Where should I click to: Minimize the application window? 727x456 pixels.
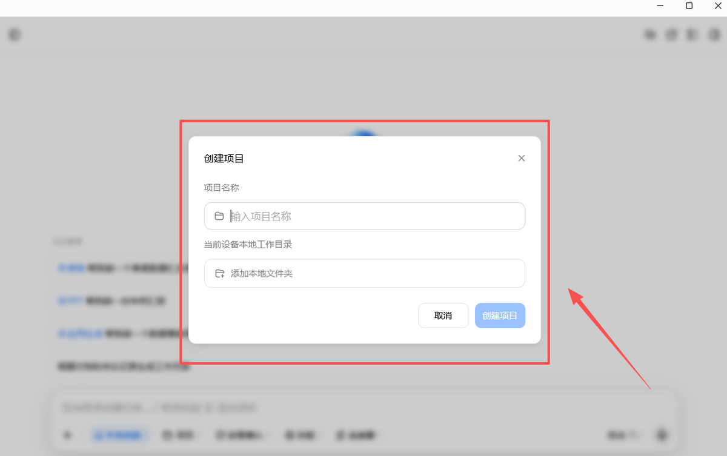660,6
